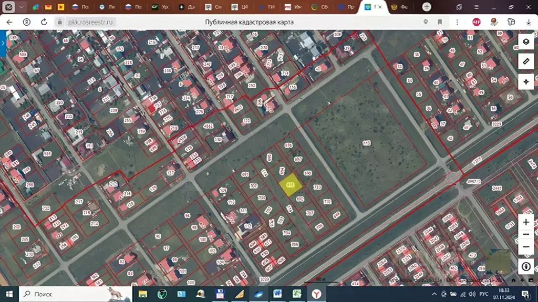Reset map orientation with compass button
The width and height of the screenshot is (538, 302).
pyautogui.click(x=525, y=267)
